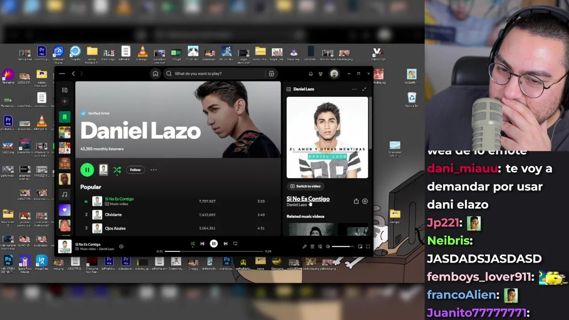Image resolution: width=569 pixels, height=320 pixels.
Task: Open the play queue icon
Action: pos(312,247)
